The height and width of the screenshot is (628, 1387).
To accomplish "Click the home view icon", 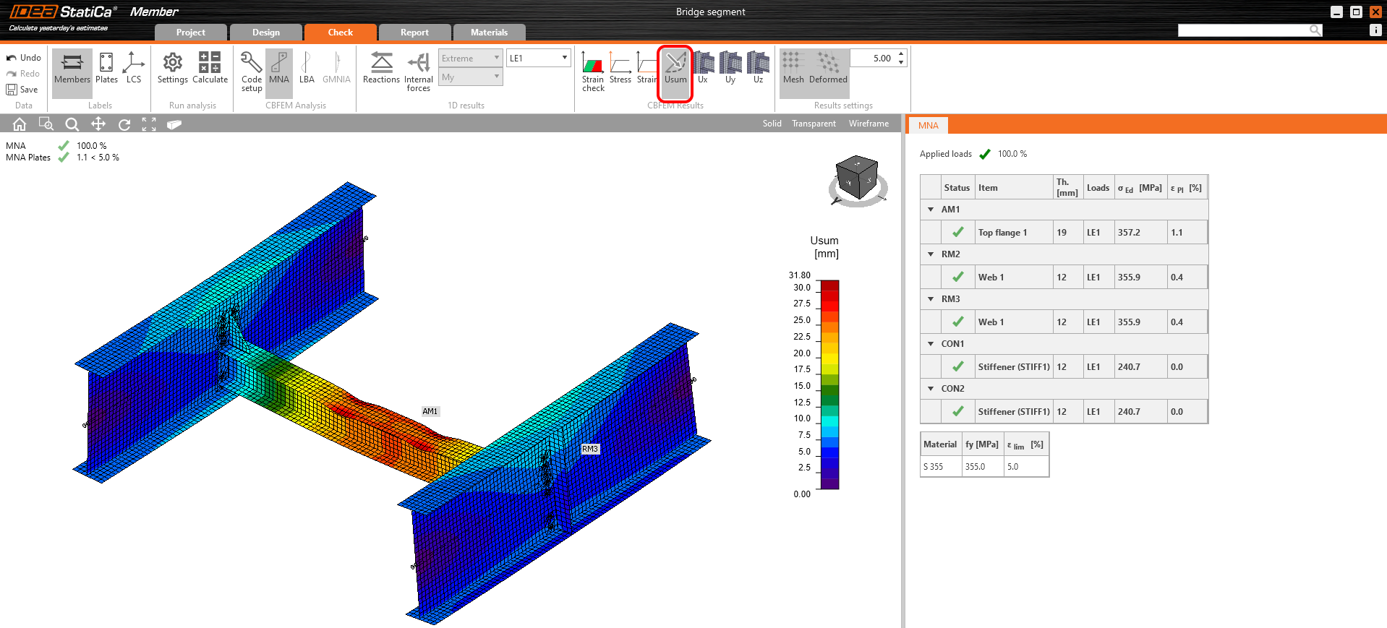I will [x=20, y=124].
